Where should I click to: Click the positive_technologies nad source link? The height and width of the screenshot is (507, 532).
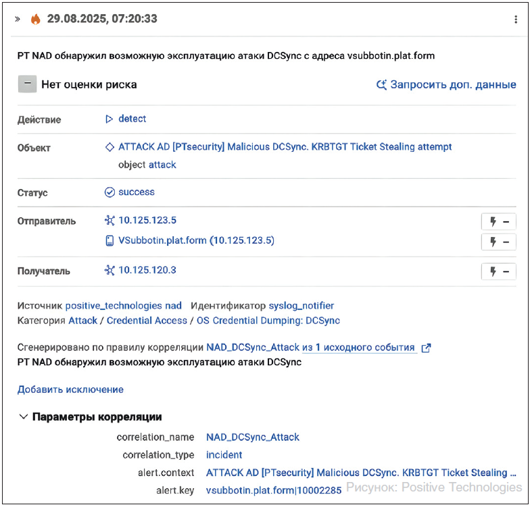(124, 306)
